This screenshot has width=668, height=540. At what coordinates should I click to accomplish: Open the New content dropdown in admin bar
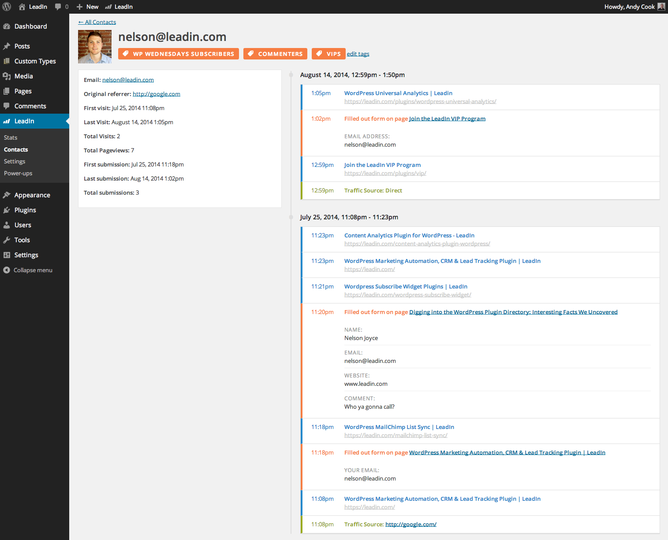[87, 7]
